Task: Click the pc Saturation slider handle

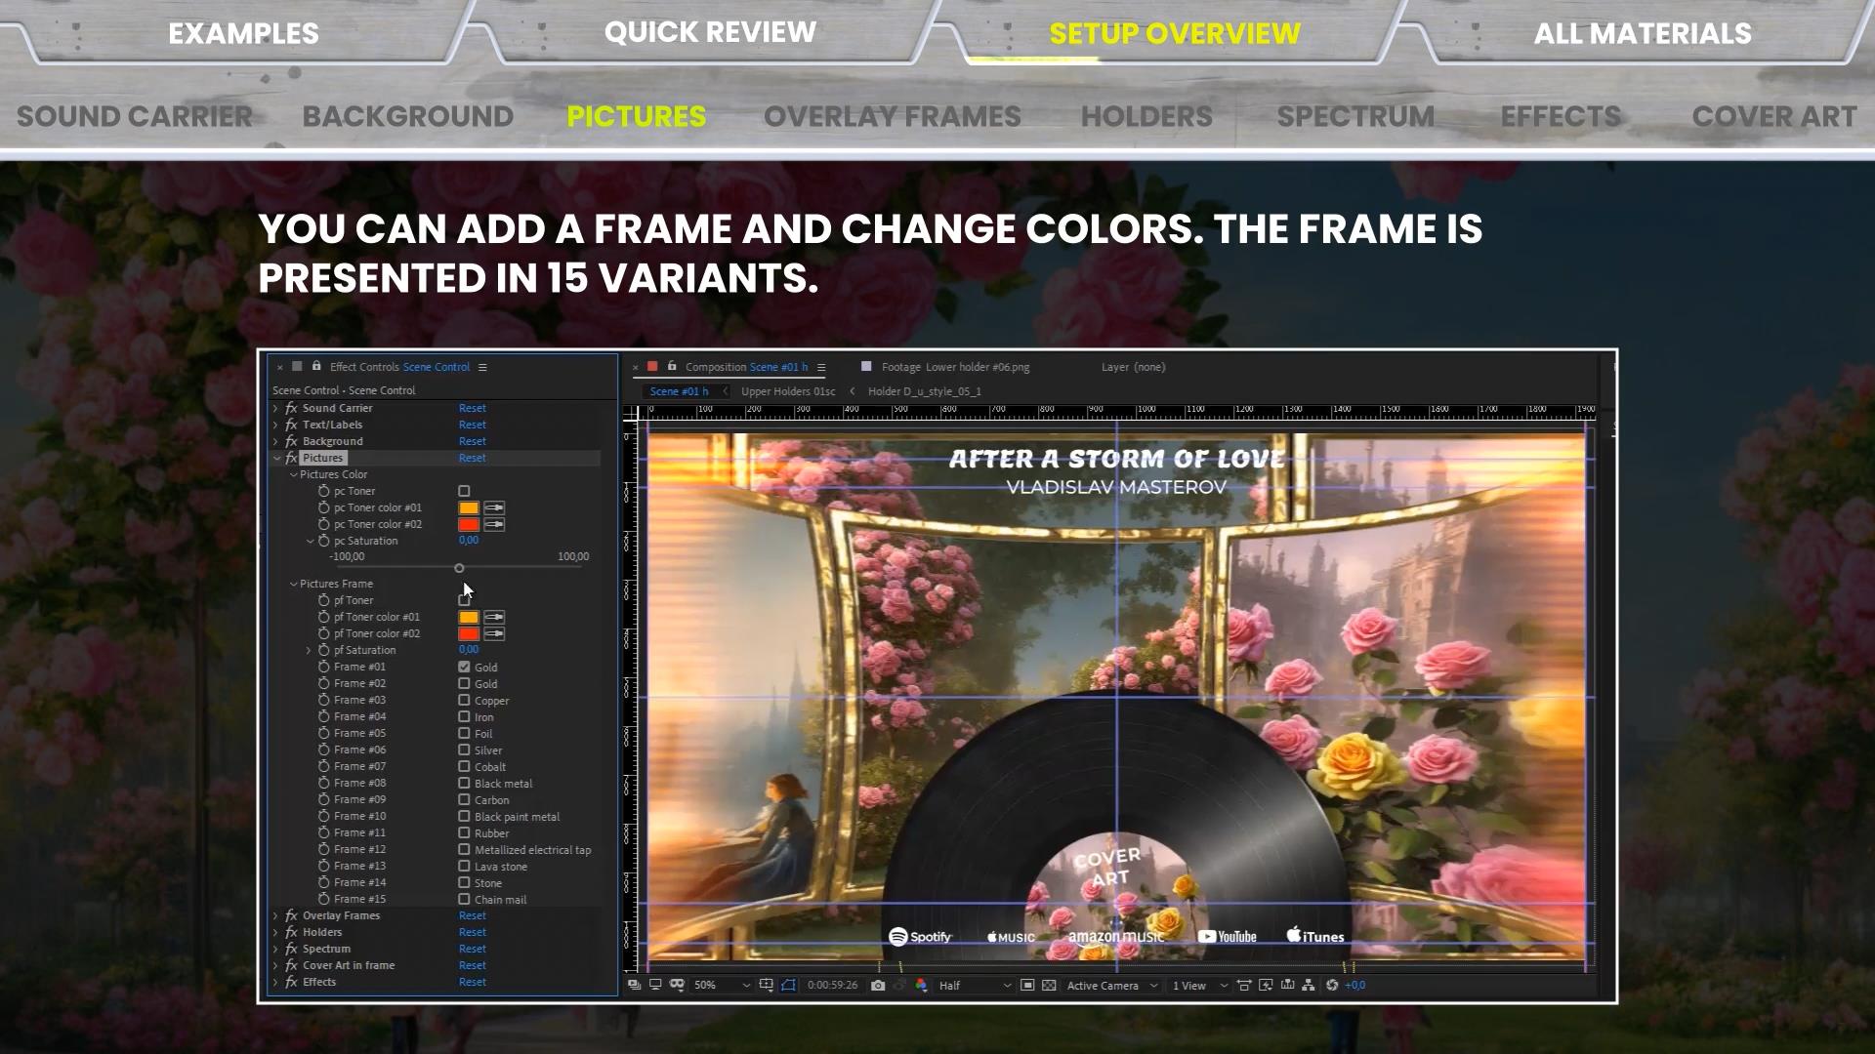Action: tap(459, 568)
